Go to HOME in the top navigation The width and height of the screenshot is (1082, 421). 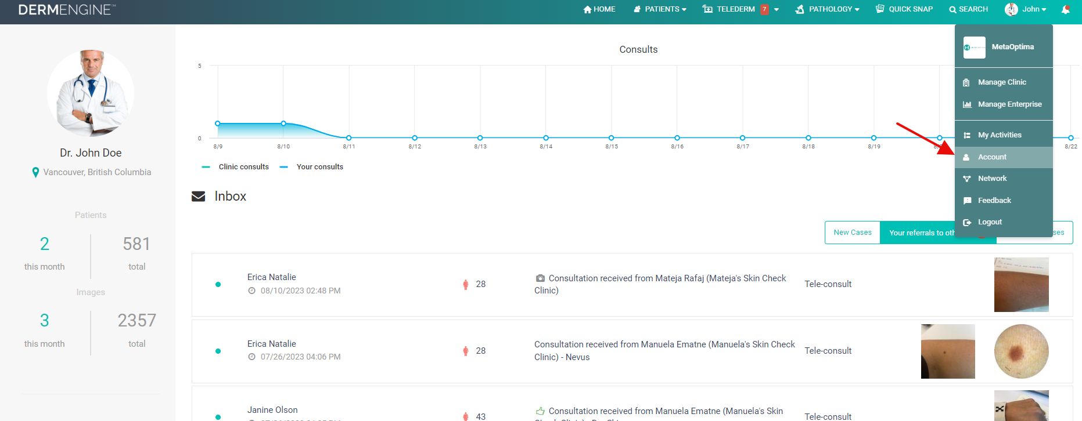click(599, 9)
